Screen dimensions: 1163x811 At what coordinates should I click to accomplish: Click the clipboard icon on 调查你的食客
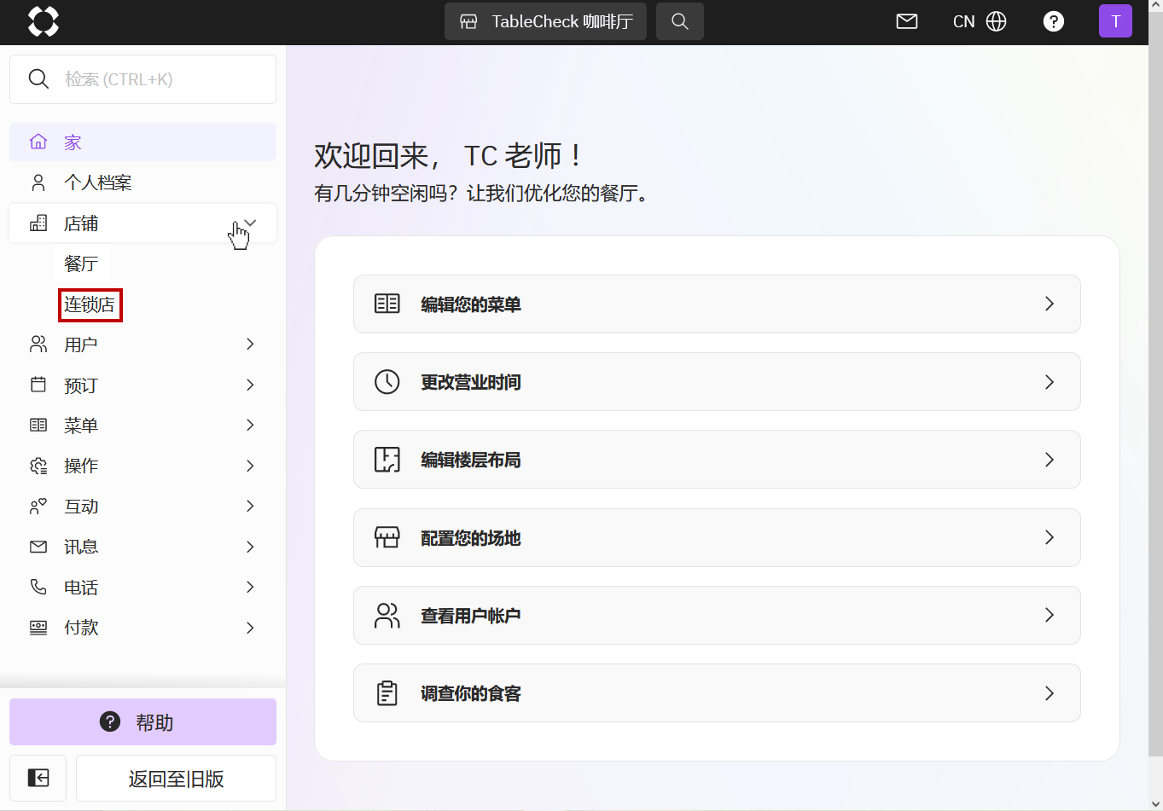tap(387, 692)
